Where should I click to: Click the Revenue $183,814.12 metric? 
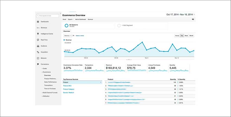pos(116,68)
